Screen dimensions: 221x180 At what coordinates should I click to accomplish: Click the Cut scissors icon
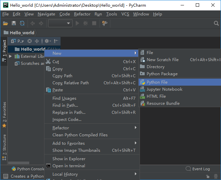[48, 61]
